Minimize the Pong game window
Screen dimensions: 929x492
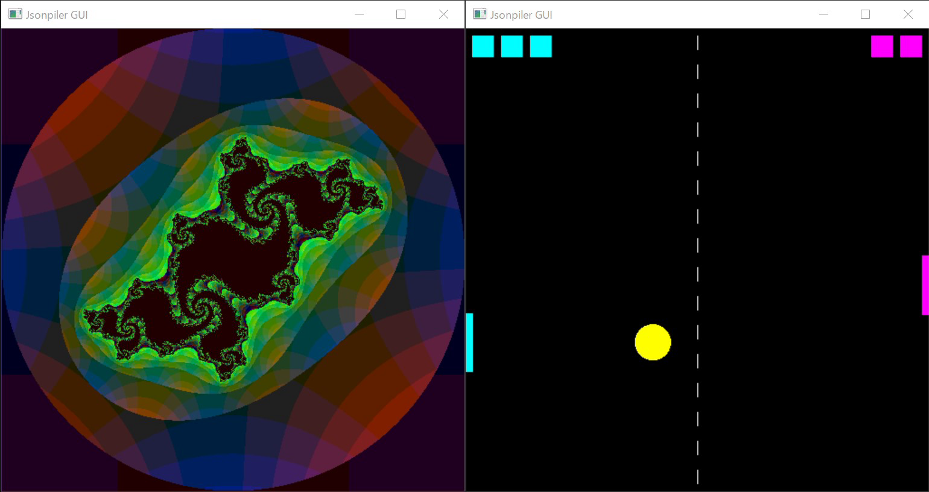[x=823, y=14]
